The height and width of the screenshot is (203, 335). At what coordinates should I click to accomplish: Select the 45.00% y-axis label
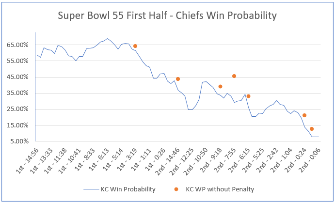click(19, 77)
